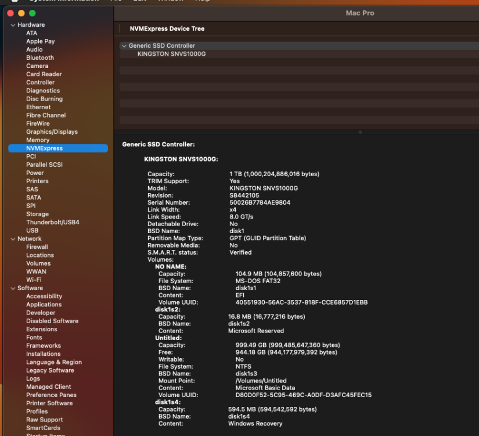Show Wi-Fi information
The width and height of the screenshot is (479, 436).
pyautogui.click(x=34, y=280)
